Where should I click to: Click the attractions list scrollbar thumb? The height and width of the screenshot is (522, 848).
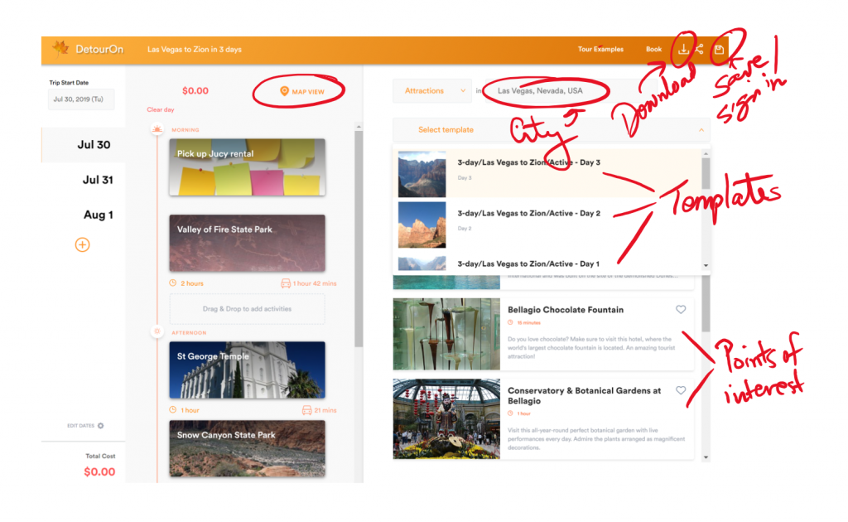pyautogui.click(x=706, y=303)
